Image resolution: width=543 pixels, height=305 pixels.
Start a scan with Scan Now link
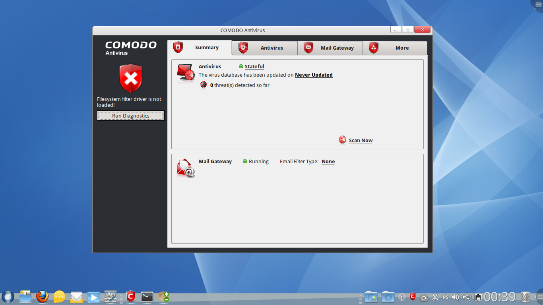point(361,141)
